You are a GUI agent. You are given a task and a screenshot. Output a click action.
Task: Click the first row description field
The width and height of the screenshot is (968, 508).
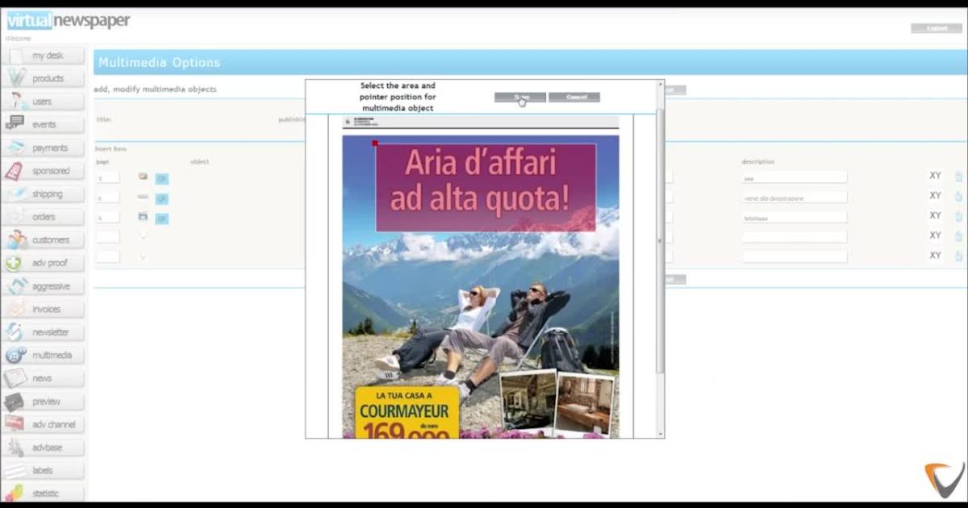click(794, 177)
